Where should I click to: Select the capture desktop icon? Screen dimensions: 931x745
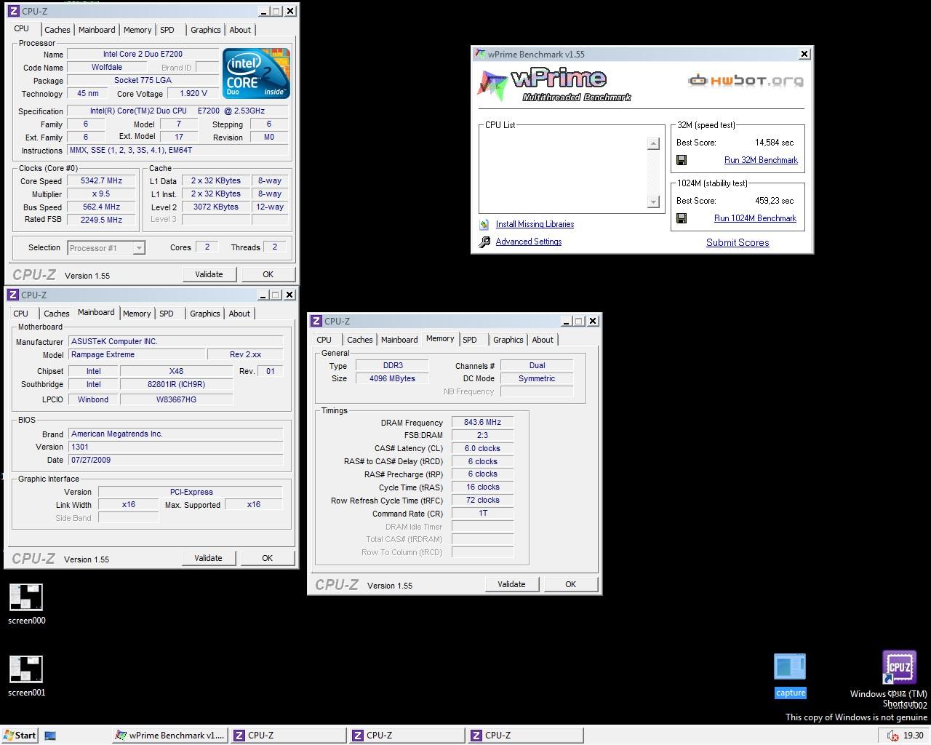coord(790,676)
